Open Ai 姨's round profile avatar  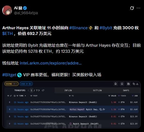click(x=7, y=10)
